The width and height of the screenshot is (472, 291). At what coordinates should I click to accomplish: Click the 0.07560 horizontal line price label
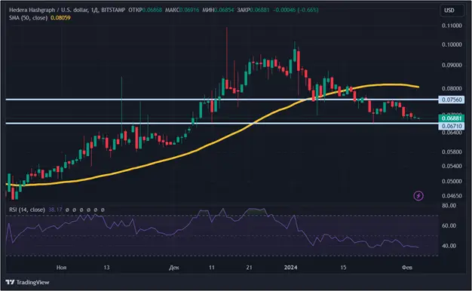[451, 100]
